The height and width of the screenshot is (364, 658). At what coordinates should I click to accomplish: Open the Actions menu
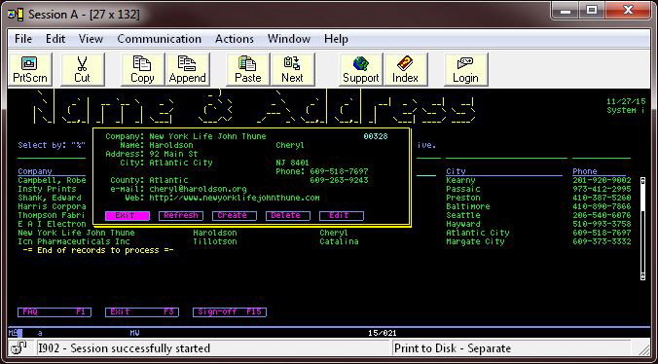235,39
